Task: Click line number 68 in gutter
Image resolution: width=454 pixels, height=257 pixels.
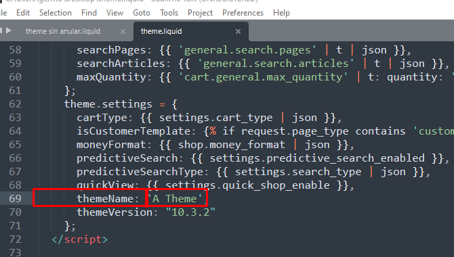Action: click(16, 185)
